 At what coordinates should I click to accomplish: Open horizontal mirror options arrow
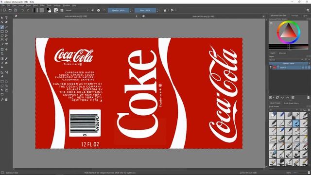pos(168,10)
